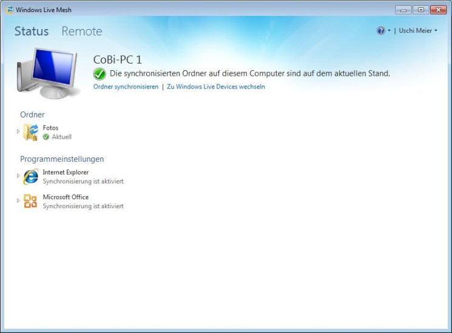Follow Zu Windows Live Devices wechseln link
This screenshot has width=452, height=333.
coord(216,87)
